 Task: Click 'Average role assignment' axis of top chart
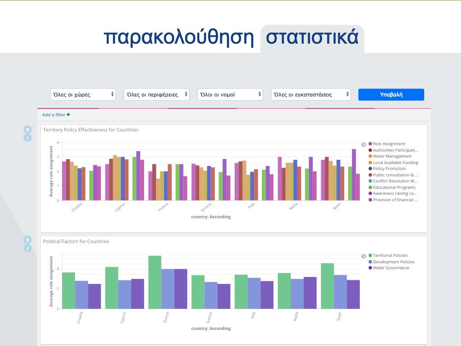coord(51,171)
